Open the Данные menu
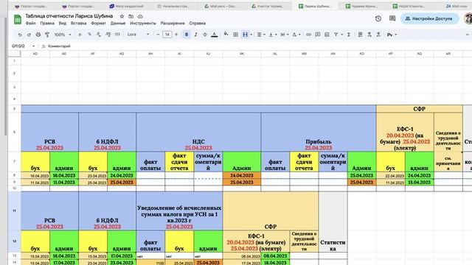 pos(118,23)
